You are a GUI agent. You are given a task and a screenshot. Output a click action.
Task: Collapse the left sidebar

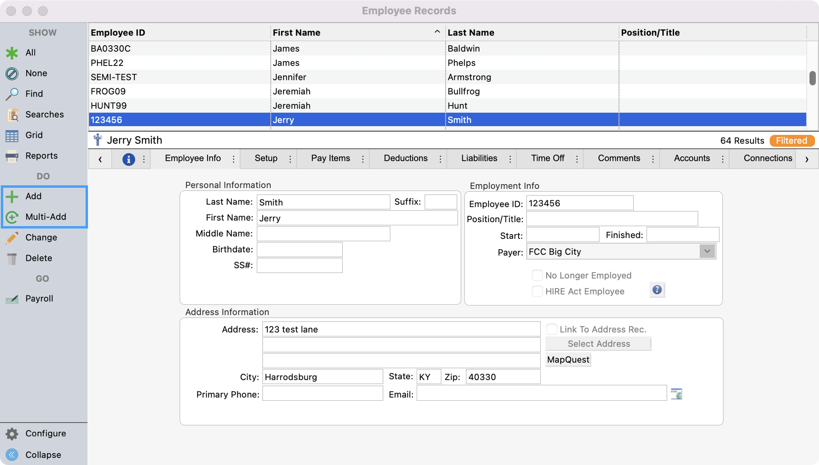43,455
